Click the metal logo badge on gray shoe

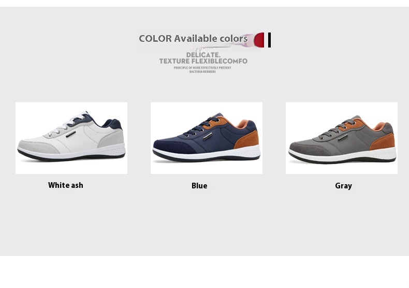coord(343,137)
